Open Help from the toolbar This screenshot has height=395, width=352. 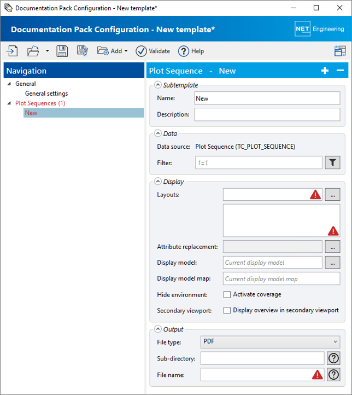point(191,51)
